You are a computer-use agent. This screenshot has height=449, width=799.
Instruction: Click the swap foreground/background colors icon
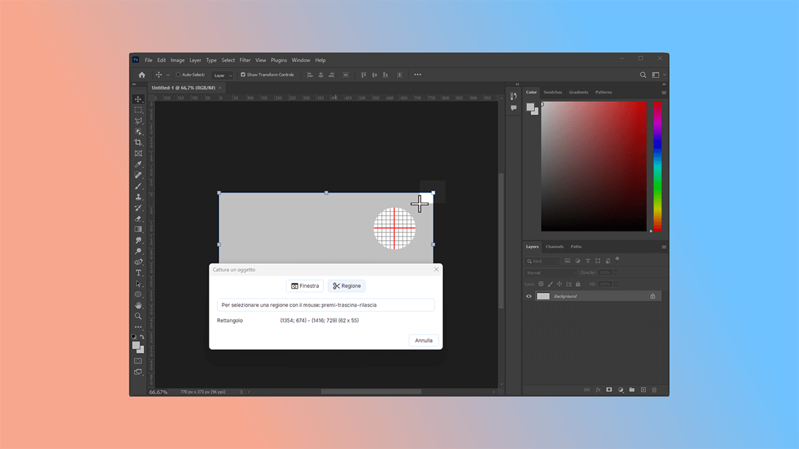(x=143, y=337)
